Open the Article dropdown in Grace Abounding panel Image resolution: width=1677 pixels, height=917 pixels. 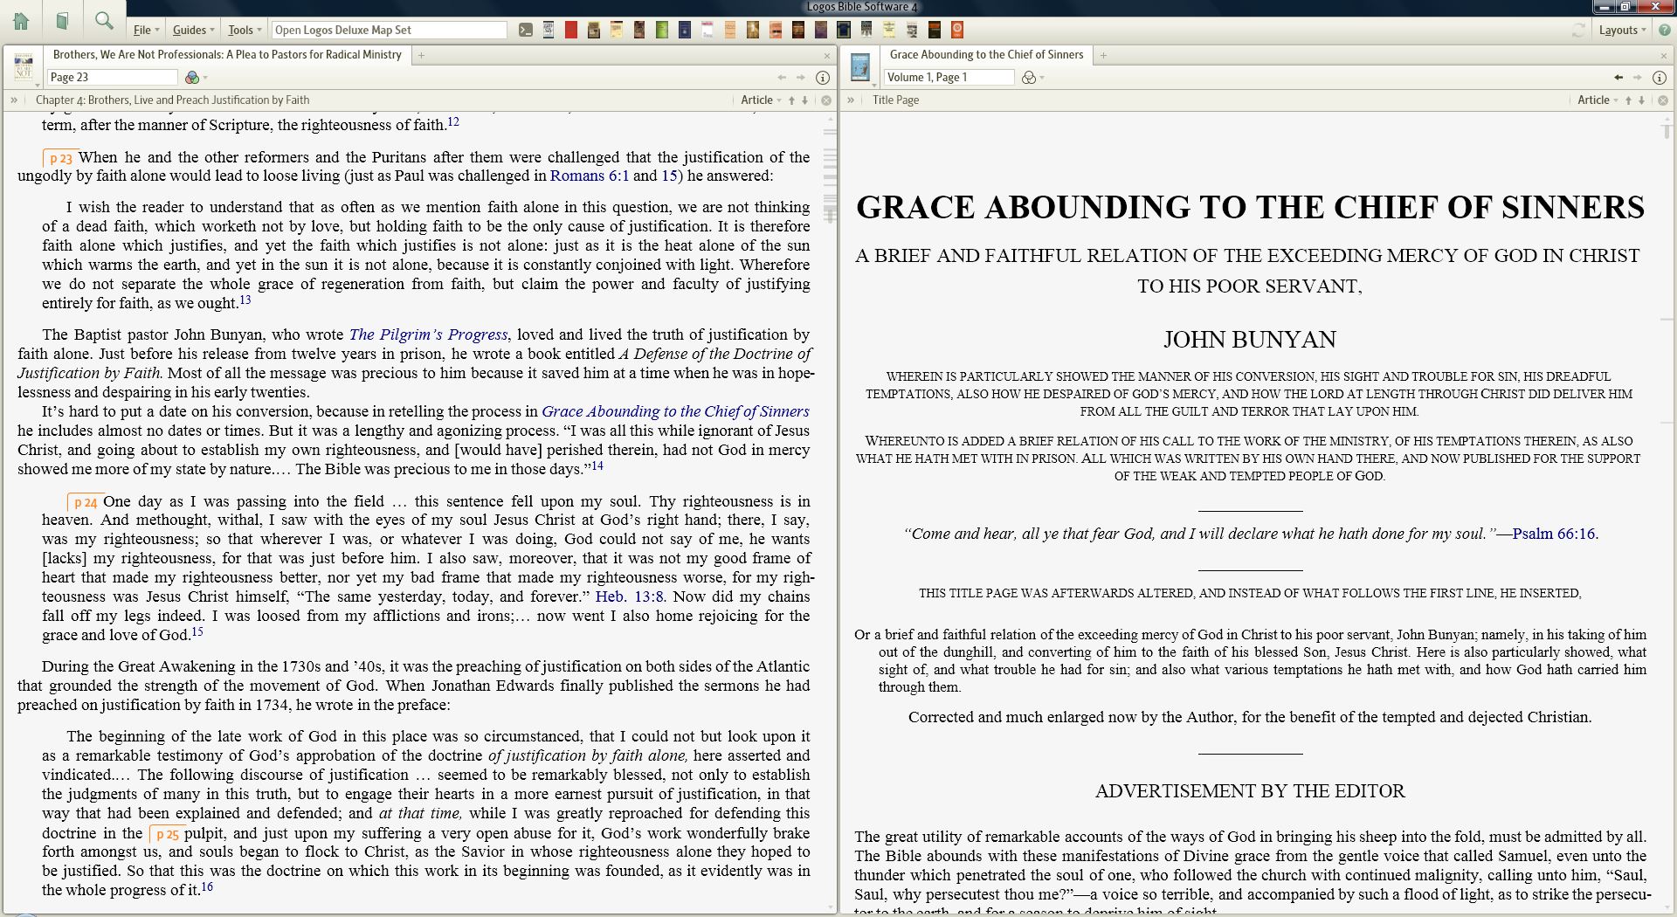click(1598, 100)
